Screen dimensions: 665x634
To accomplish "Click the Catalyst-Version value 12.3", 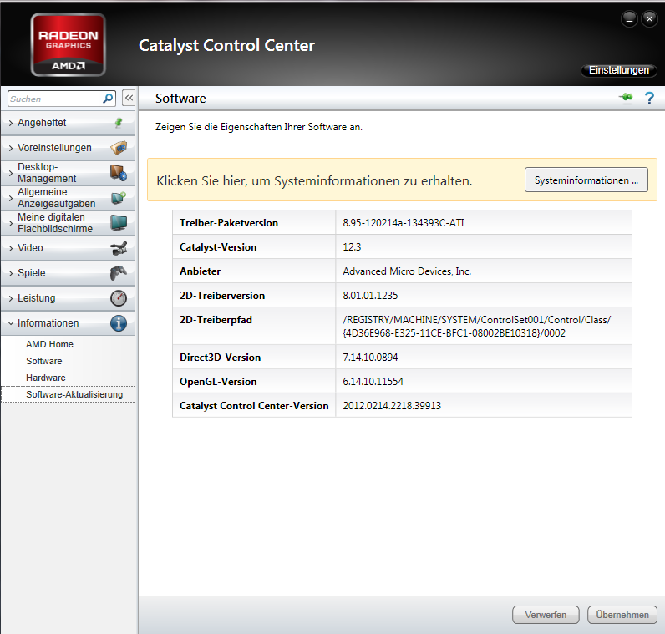I will point(352,246).
